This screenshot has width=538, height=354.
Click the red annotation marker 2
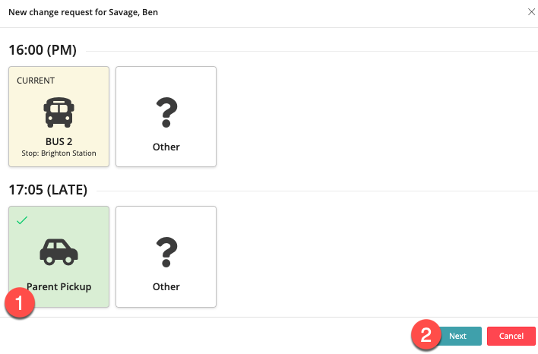(426, 335)
